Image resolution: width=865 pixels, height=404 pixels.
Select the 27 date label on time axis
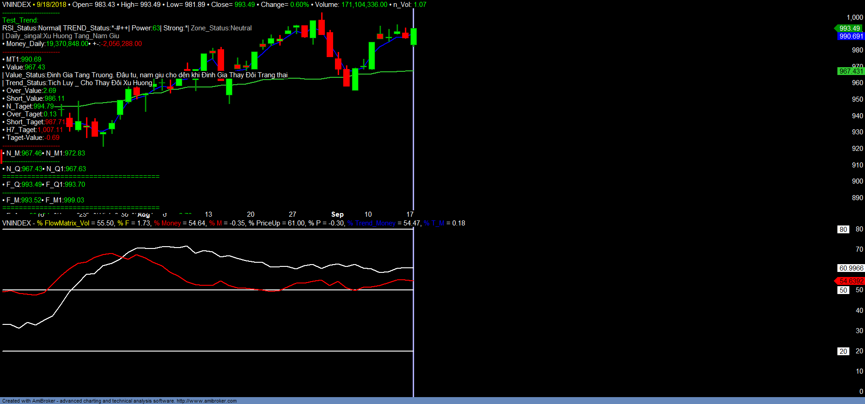tap(293, 214)
